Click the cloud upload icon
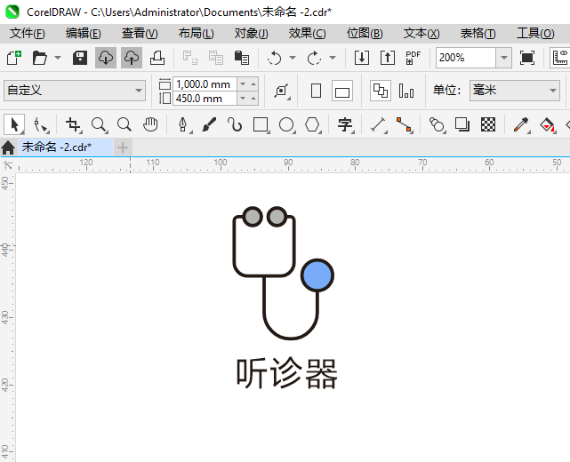The image size is (570, 462). (x=132, y=58)
